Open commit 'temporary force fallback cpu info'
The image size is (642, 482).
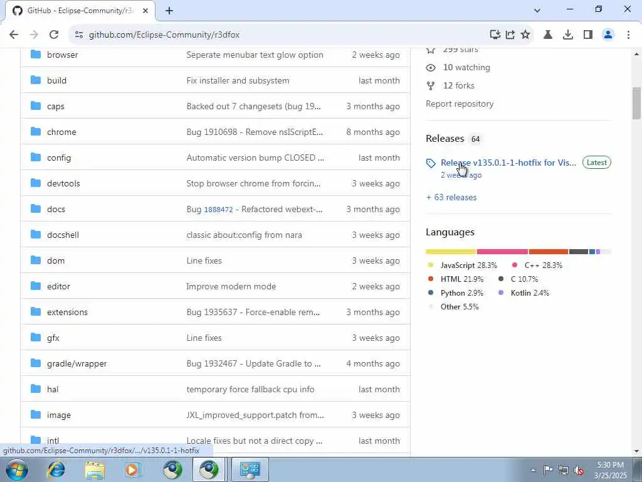click(250, 389)
